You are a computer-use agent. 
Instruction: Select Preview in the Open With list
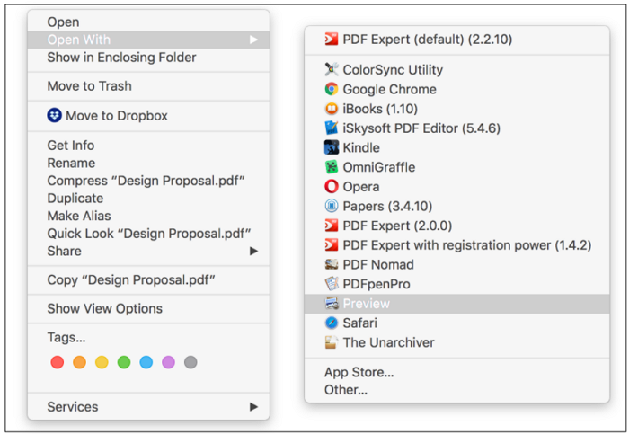[x=456, y=304]
